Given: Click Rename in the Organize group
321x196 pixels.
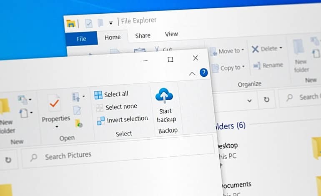Looking at the screenshot, I should [268, 65].
